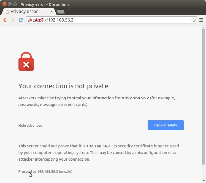The height and width of the screenshot is (183, 206).
Task: Click the 'Your connection is not private' heading
Action: point(63,86)
